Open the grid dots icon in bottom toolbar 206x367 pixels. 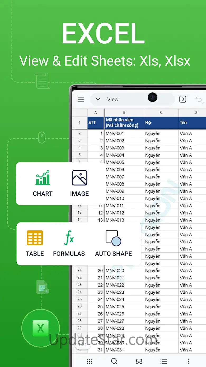(x=90, y=361)
